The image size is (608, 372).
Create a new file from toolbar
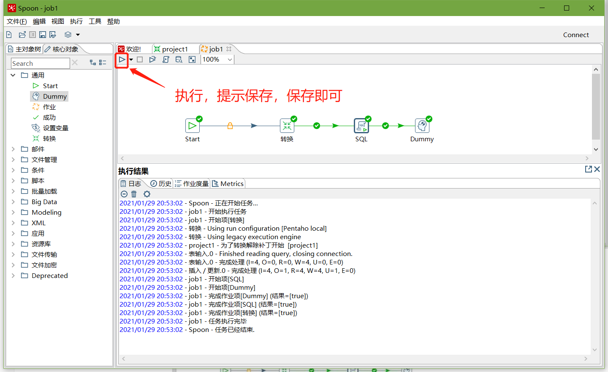point(9,35)
